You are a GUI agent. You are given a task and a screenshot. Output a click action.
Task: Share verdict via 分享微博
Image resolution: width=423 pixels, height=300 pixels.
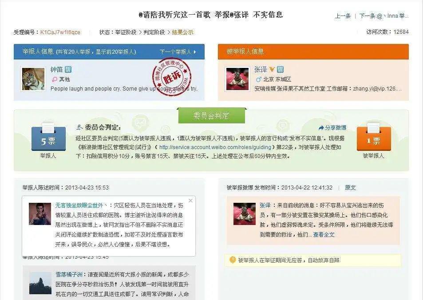click(x=332, y=128)
